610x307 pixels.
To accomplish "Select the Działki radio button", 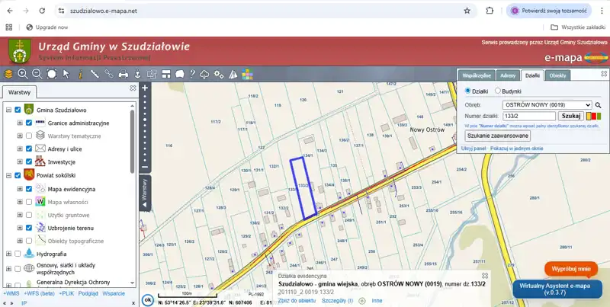I will (x=468, y=91).
